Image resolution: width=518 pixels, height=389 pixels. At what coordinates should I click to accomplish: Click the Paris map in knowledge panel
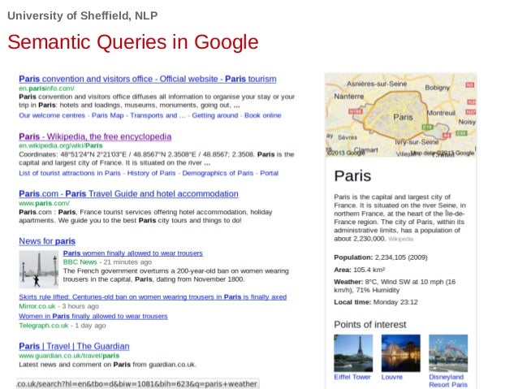[401, 115]
